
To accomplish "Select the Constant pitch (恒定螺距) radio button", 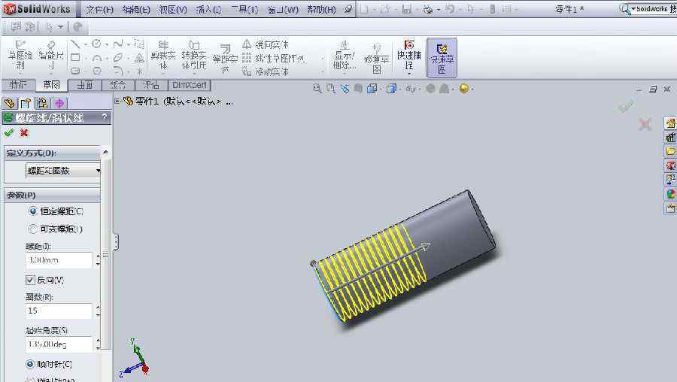I will [33, 212].
